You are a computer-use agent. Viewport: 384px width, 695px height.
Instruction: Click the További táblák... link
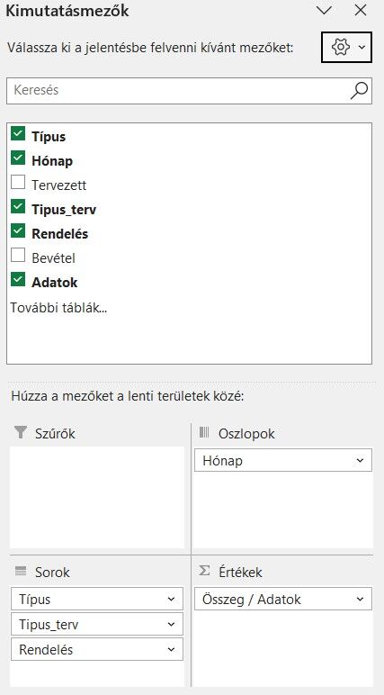tap(58, 307)
